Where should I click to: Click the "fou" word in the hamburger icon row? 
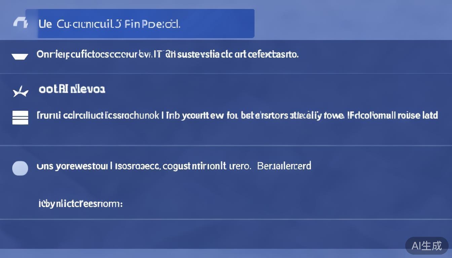click(x=232, y=116)
